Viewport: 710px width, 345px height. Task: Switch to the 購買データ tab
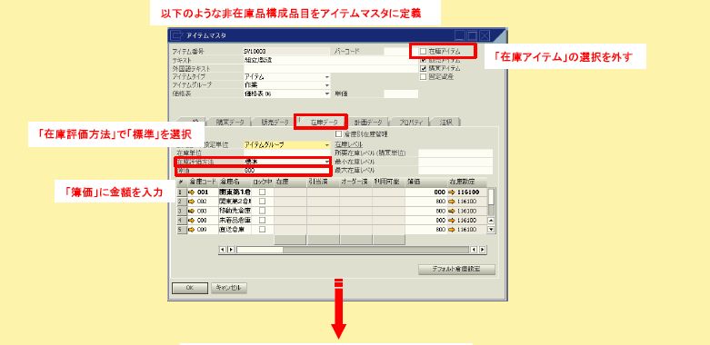[230, 122]
